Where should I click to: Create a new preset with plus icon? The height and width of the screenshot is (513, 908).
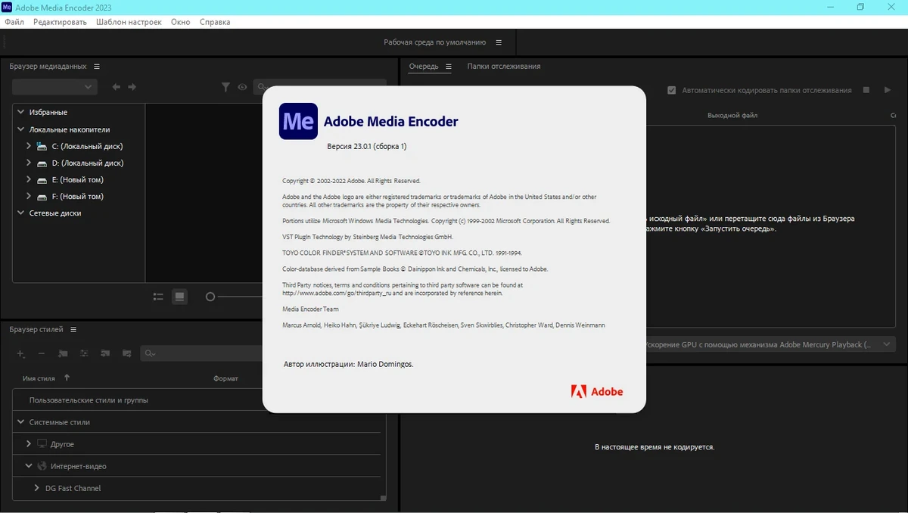coord(21,353)
